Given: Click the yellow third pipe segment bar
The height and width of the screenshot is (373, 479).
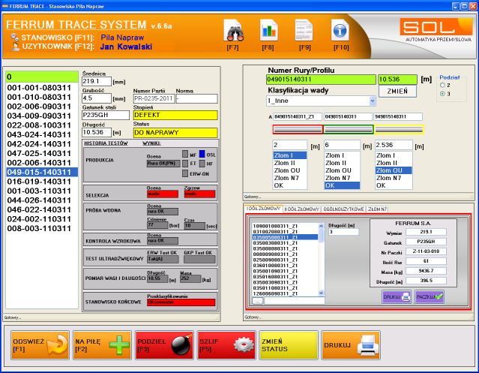Looking at the screenshot, I should 399,129.
